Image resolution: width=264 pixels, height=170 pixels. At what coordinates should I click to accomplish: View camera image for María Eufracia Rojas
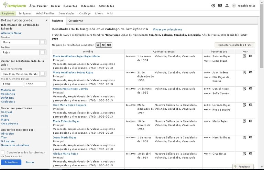tap(251, 121)
